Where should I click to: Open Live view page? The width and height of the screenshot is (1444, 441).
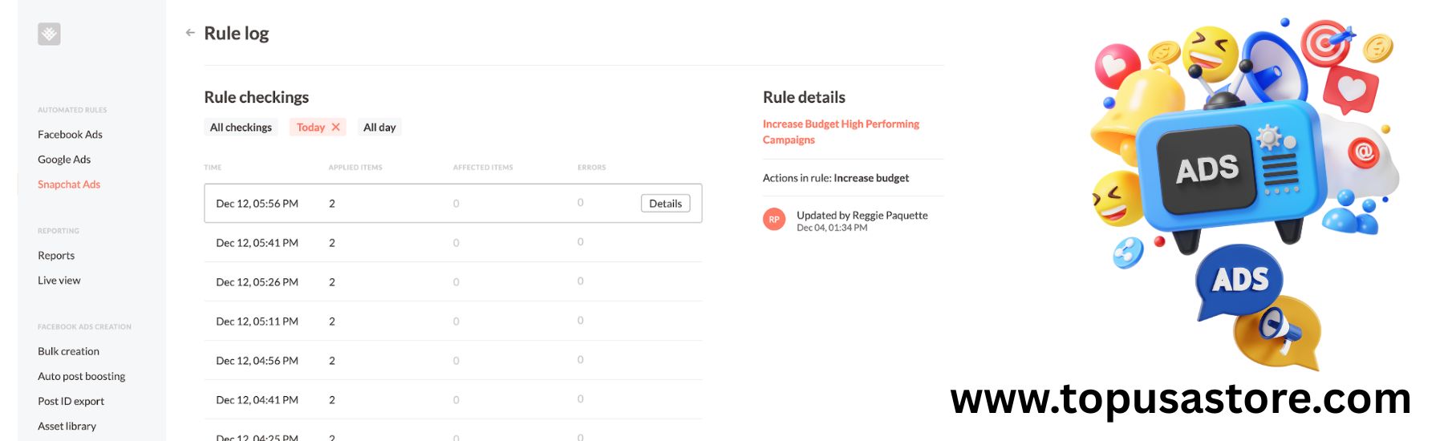tap(59, 280)
